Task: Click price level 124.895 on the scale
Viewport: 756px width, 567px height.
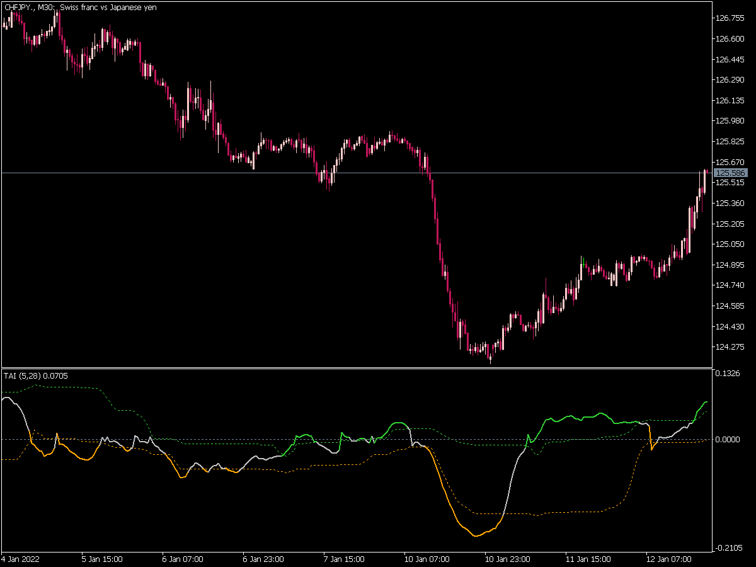Action: 731,265
